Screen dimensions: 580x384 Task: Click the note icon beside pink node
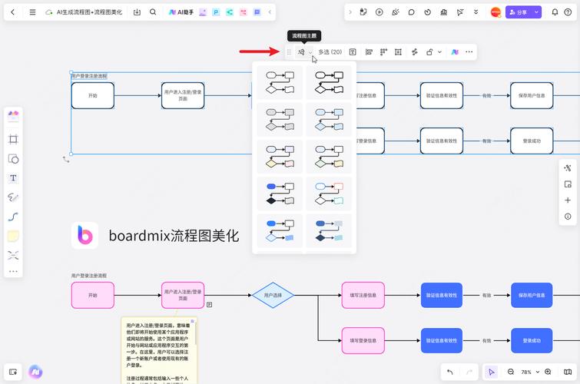tap(210, 304)
